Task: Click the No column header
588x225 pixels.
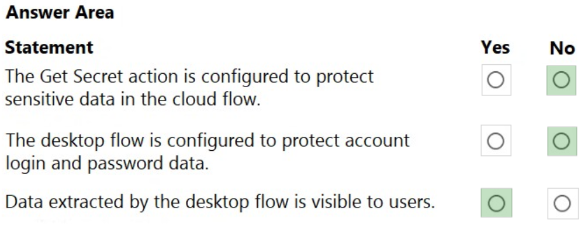Action: tap(562, 49)
